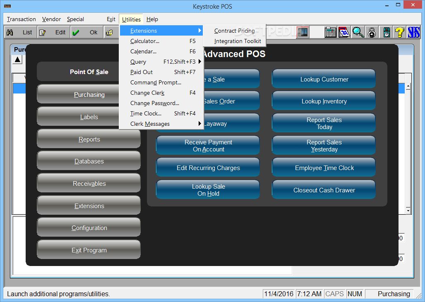Click the Closeout Cash Drawer button
The width and height of the screenshot is (425, 302).
click(324, 190)
